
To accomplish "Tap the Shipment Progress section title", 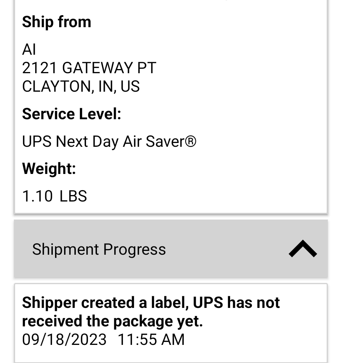I will coord(99,249).
